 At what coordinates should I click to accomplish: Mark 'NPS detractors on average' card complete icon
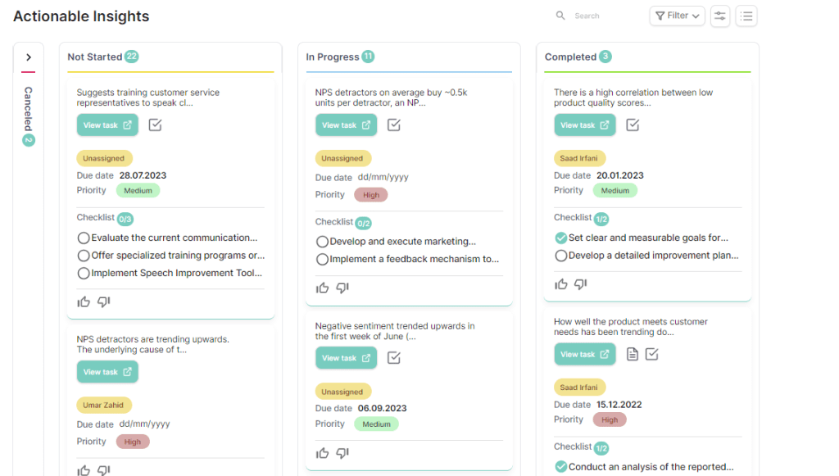(x=394, y=125)
